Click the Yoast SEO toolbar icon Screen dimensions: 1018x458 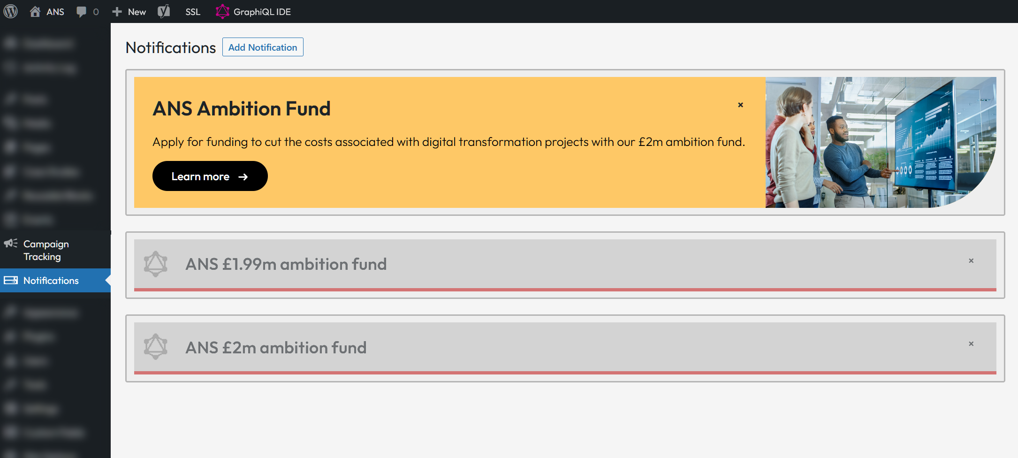point(164,11)
